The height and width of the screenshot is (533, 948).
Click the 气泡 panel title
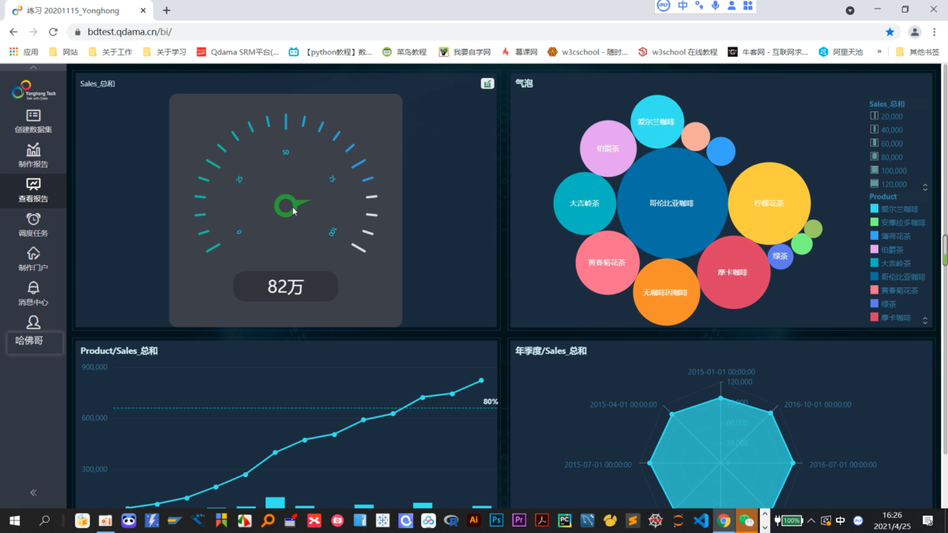pyautogui.click(x=524, y=83)
